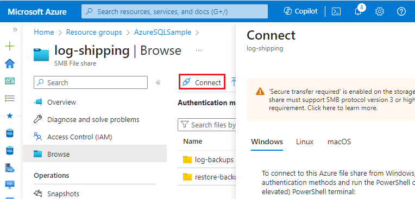
Task: Click the log-backups folder icon
Action: click(x=187, y=159)
